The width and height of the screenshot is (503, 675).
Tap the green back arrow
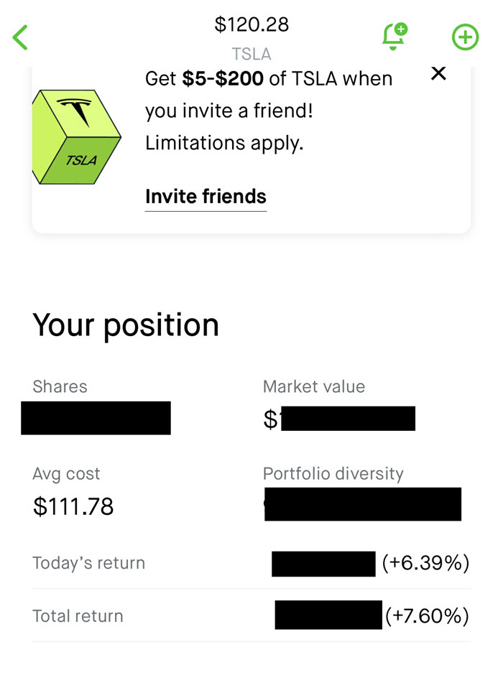[x=20, y=37]
